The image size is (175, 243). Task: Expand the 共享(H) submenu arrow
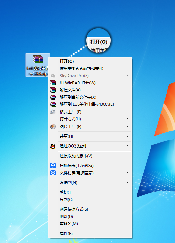point(127,136)
